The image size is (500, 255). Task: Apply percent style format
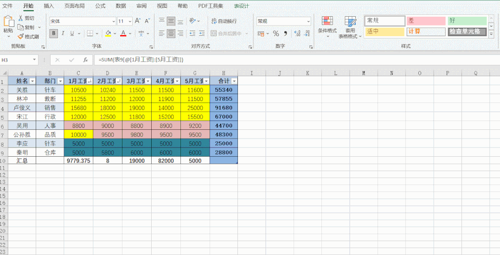pos(276,33)
